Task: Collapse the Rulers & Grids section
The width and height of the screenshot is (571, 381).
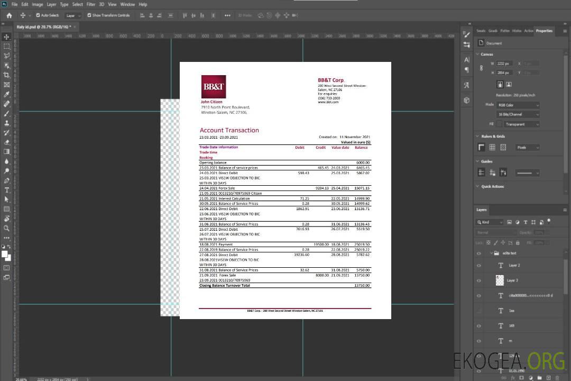Action: tap(477, 136)
